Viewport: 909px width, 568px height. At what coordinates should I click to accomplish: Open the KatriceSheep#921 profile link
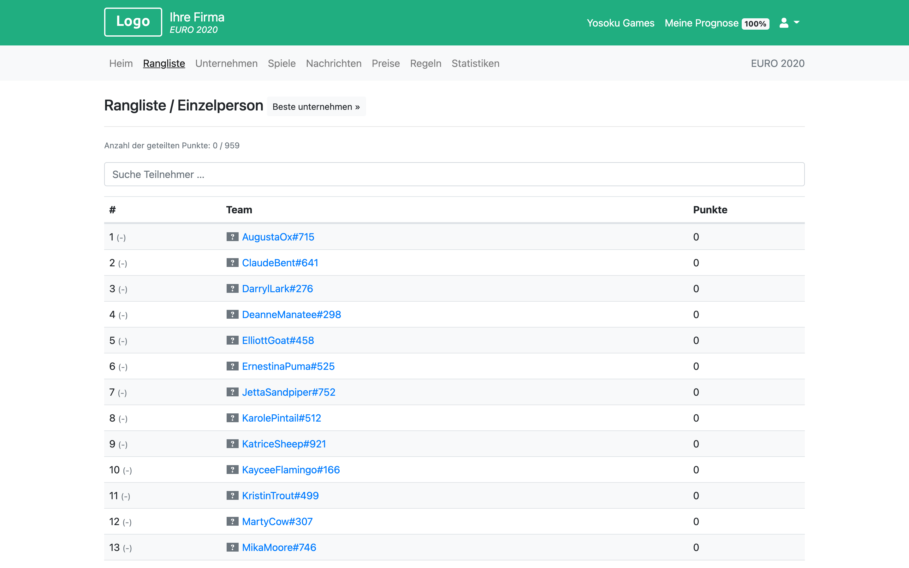[284, 444]
